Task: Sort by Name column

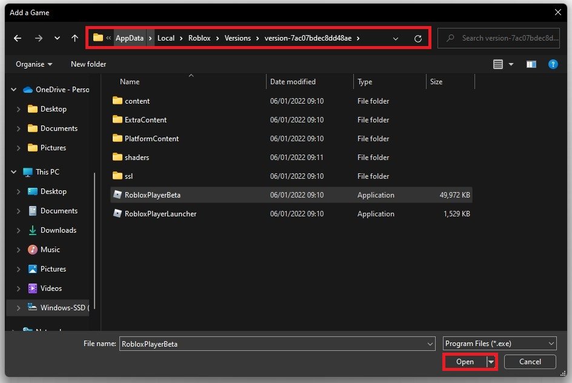Action: click(x=130, y=82)
